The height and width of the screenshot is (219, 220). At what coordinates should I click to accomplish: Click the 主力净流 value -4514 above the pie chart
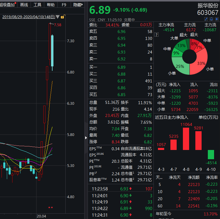pos(169,30)
